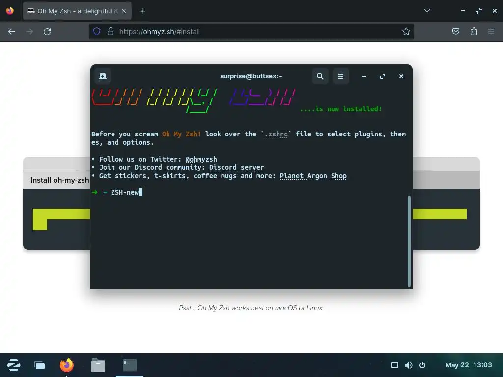Open the clock showing May 22 13:03
Viewport: 503px width, 377px height.
(468, 365)
